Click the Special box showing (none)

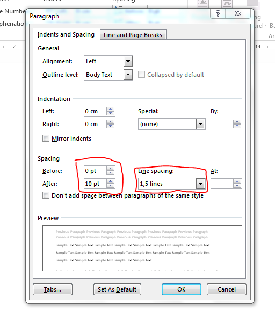coord(172,124)
